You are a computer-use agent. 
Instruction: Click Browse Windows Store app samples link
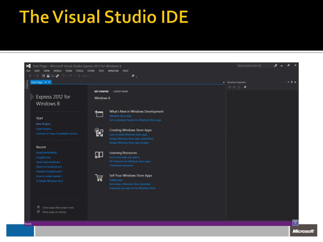coord(129,143)
